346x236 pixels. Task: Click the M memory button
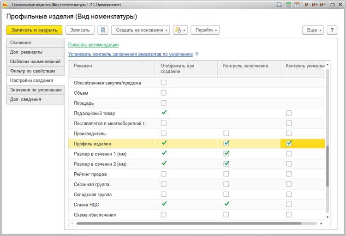307,5
